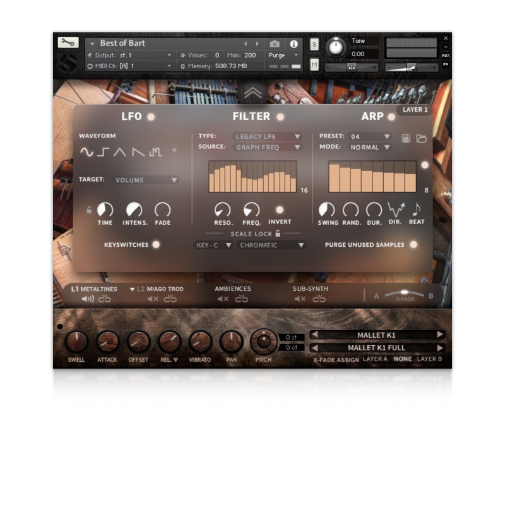Open the Purge menu
The width and height of the screenshot is (505, 505).
click(282, 56)
